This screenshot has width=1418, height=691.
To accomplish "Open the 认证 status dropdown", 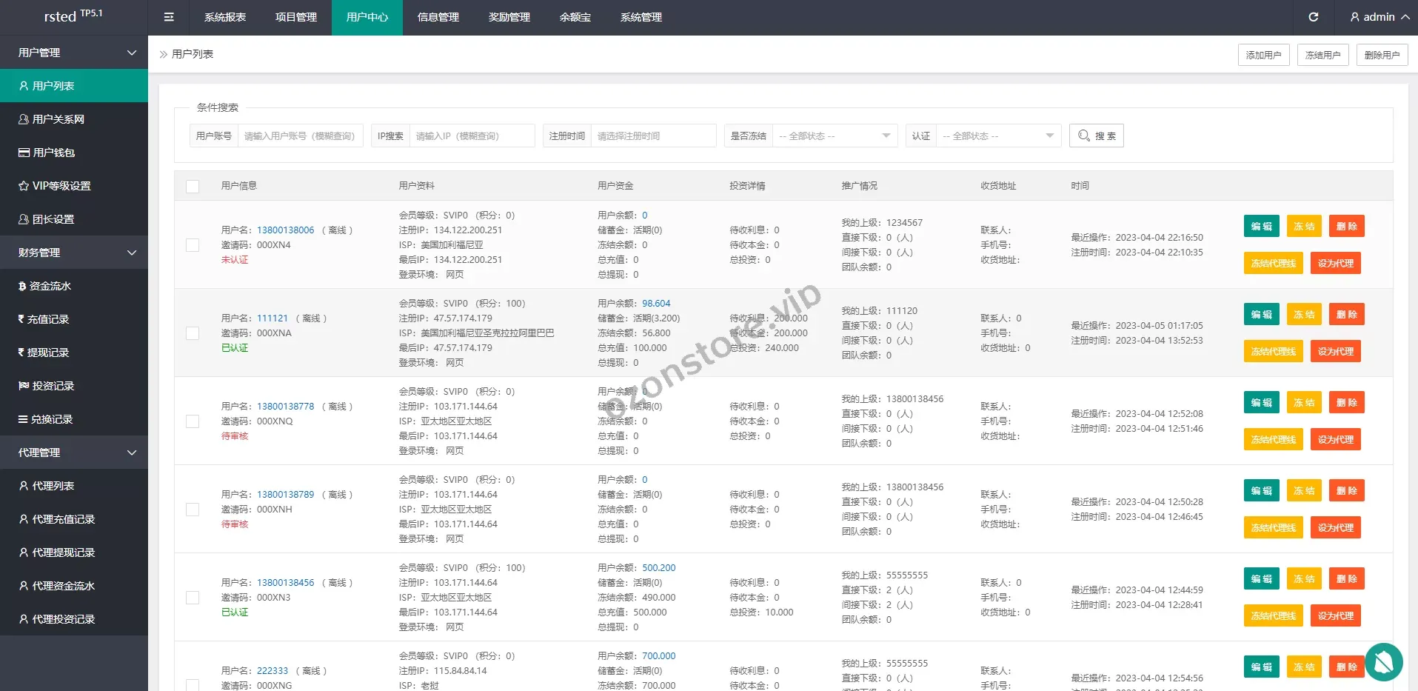I will [x=997, y=136].
